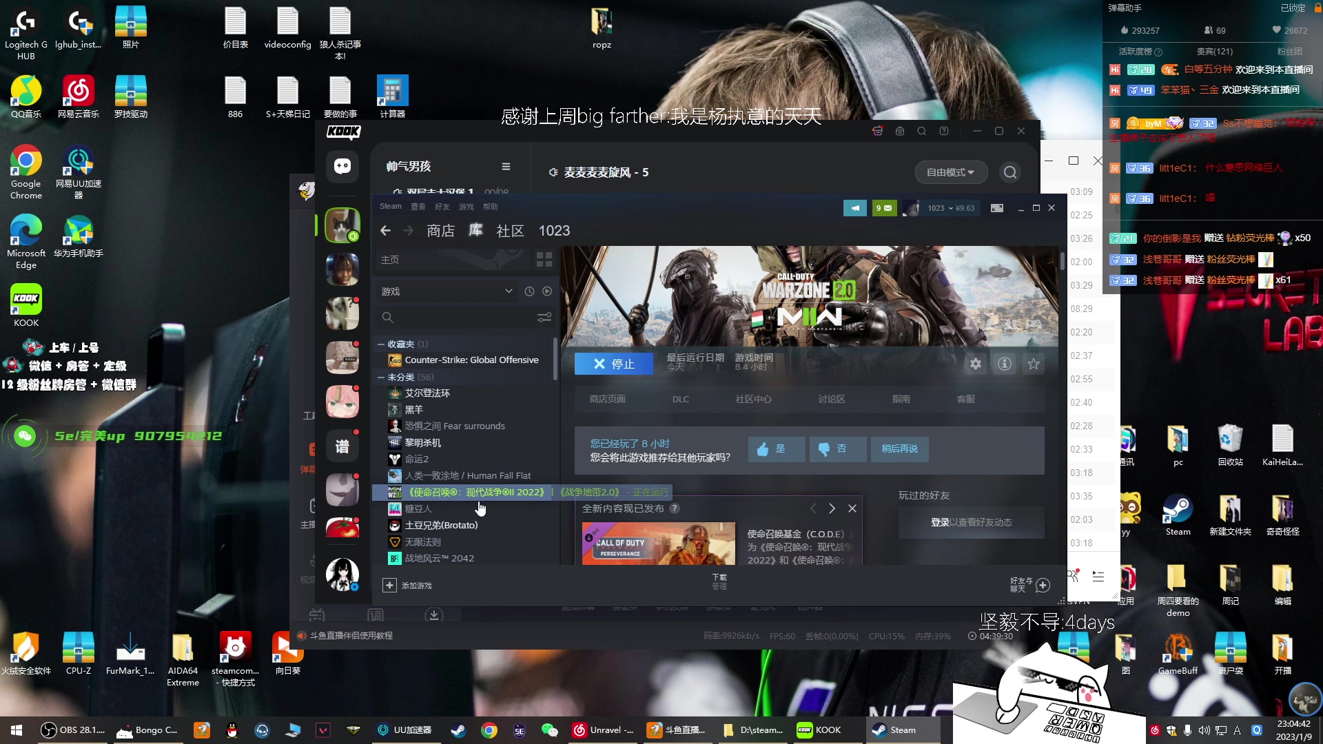This screenshot has width=1323, height=744.
Task: Click the ready-to-play filter icon
Action: click(x=547, y=291)
